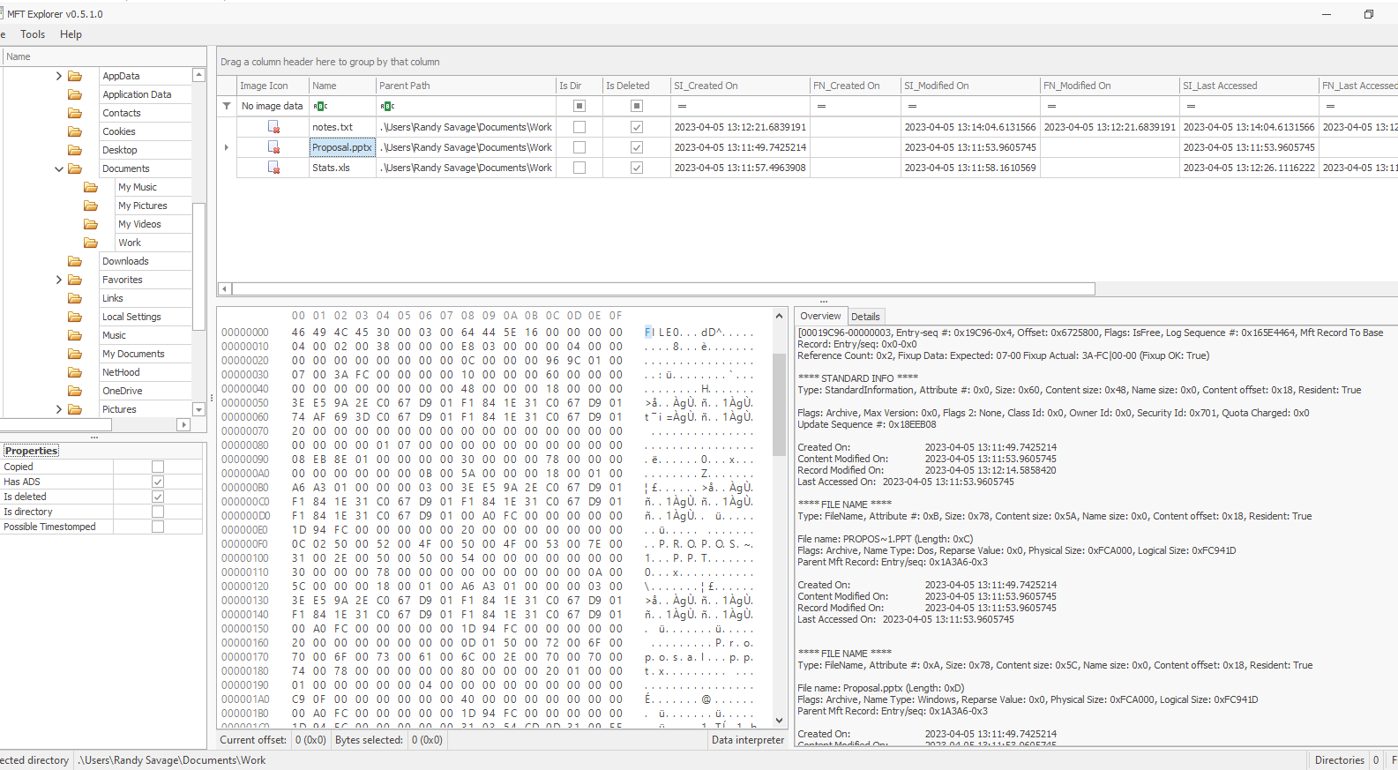Toggle the Possible Timestomped property checkbox

click(158, 527)
